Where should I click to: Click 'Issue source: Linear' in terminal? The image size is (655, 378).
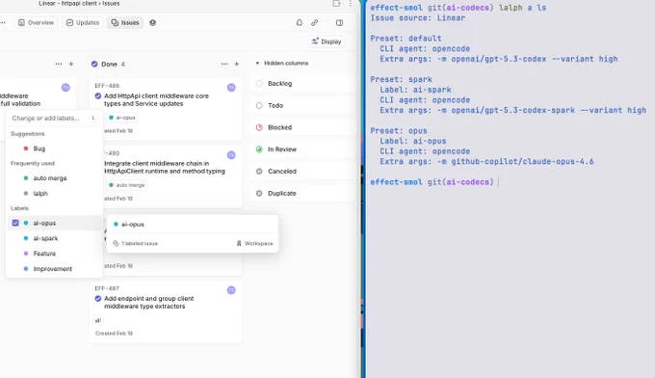tap(417, 18)
